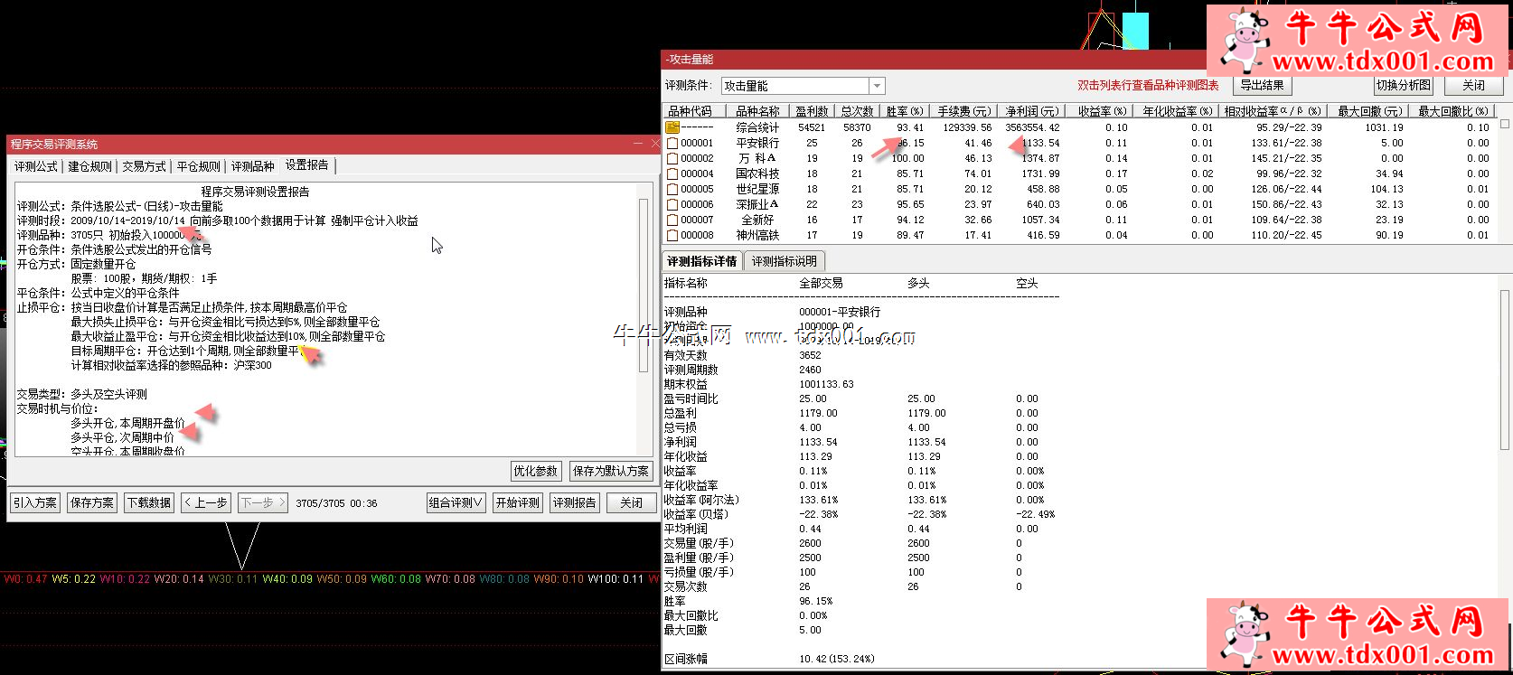Open the 评测报告 button
Image resolution: width=1513 pixels, height=675 pixels.
pyautogui.click(x=575, y=502)
